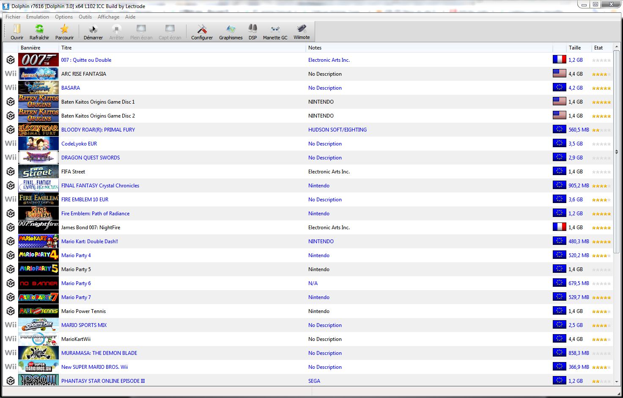Image resolution: width=623 pixels, height=398 pixels.
Task: Click the vertical scrollbar of game list
Action: (617, 151)
